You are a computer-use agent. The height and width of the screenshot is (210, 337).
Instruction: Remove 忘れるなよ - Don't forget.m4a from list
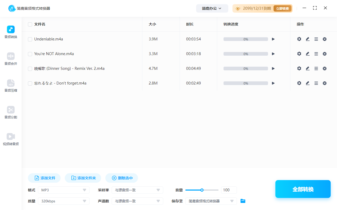(324, 83)
